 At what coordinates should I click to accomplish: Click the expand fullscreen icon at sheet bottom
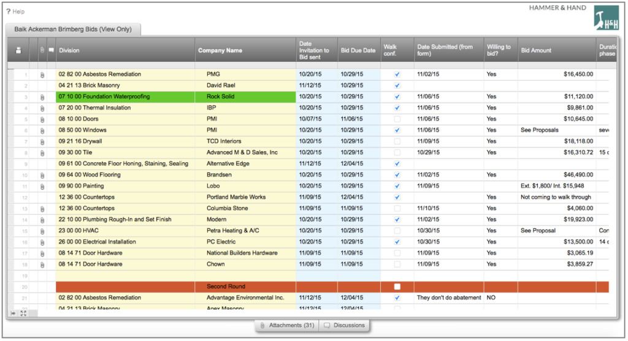(23, 313)
